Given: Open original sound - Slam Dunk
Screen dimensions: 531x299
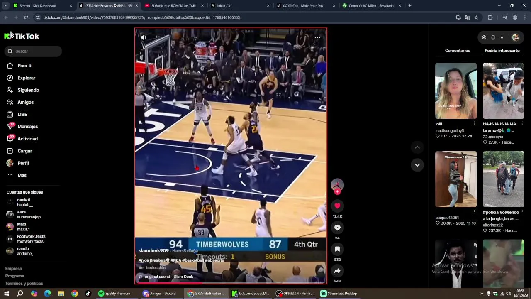Looking at the screenshot, I should (x=169, y=277).
